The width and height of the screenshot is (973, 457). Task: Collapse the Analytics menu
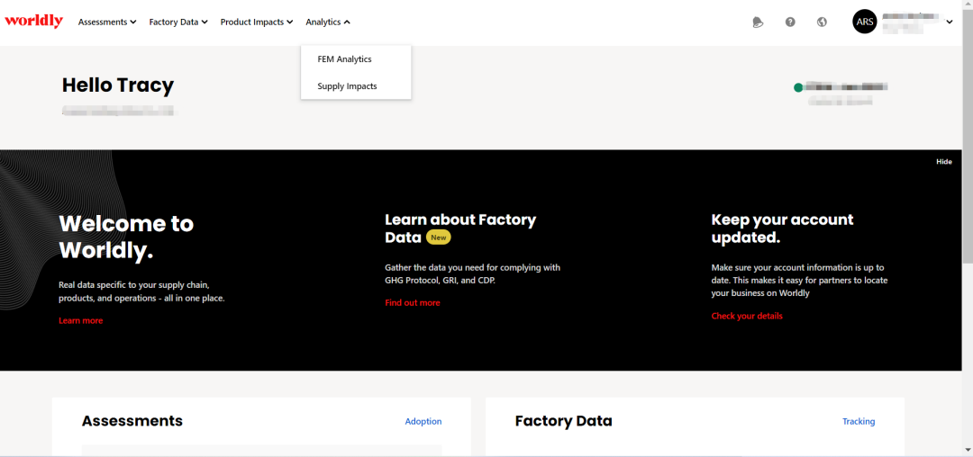click(x=327, y=22)
